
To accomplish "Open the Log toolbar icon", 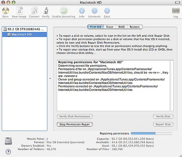I will 175,11.
